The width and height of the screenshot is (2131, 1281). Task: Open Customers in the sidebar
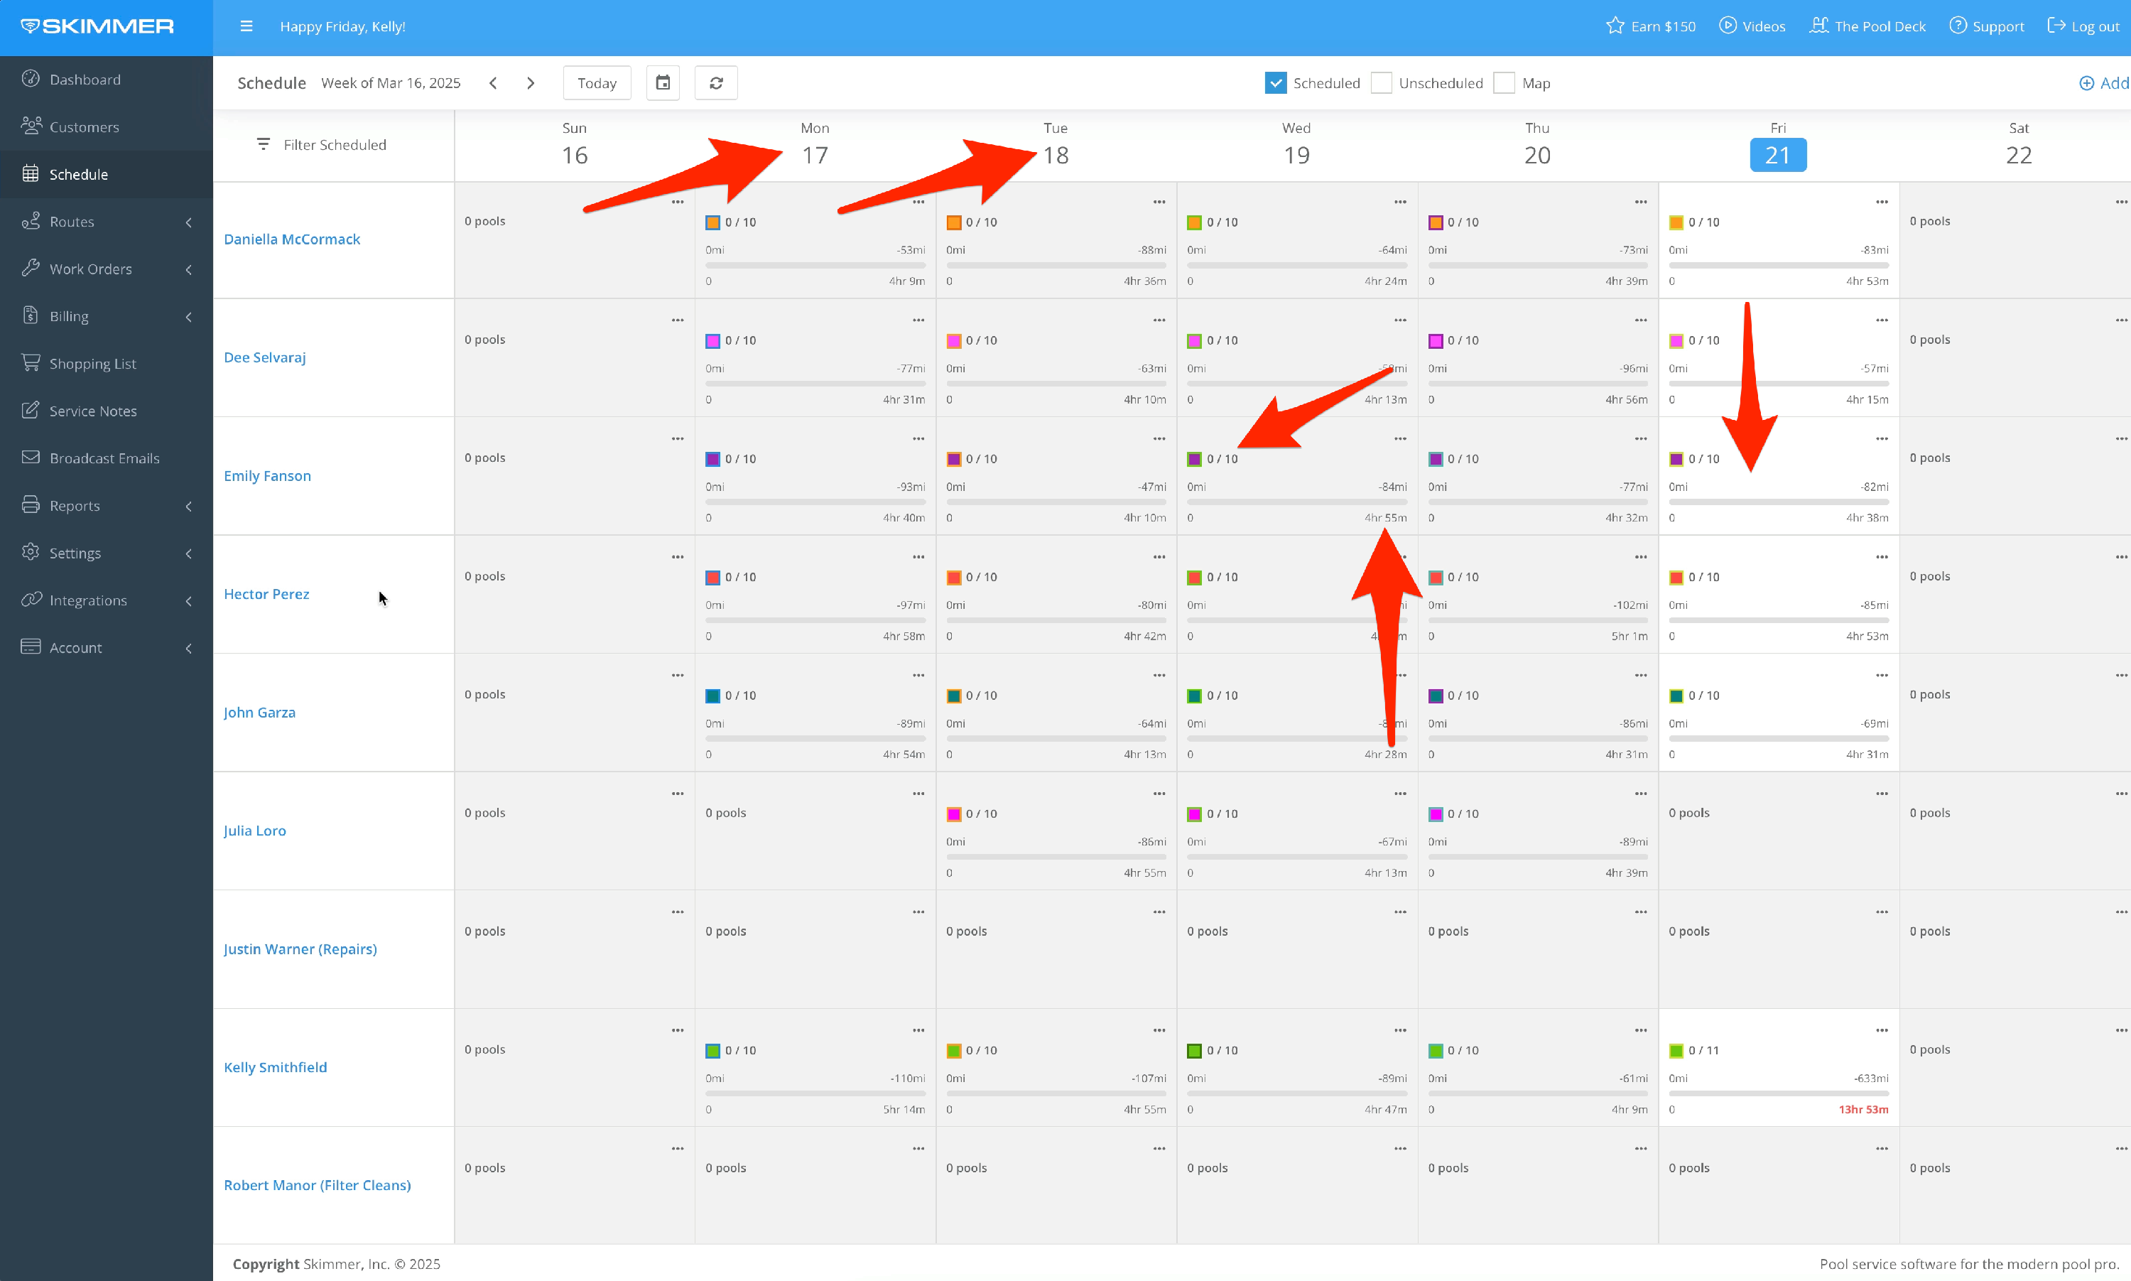coord(84,127)
